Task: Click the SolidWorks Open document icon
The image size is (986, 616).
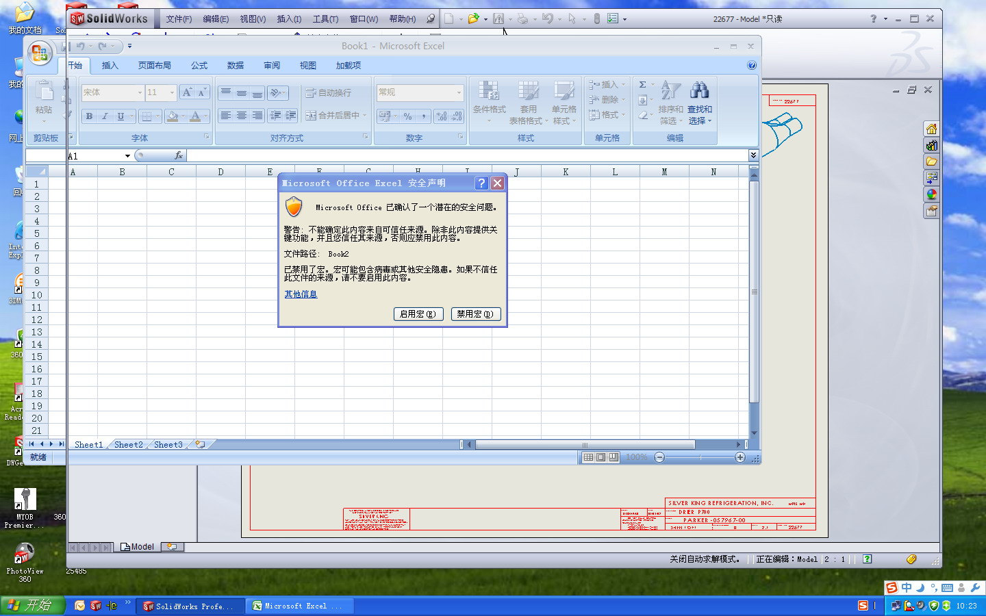Action: tap(473, 19)
